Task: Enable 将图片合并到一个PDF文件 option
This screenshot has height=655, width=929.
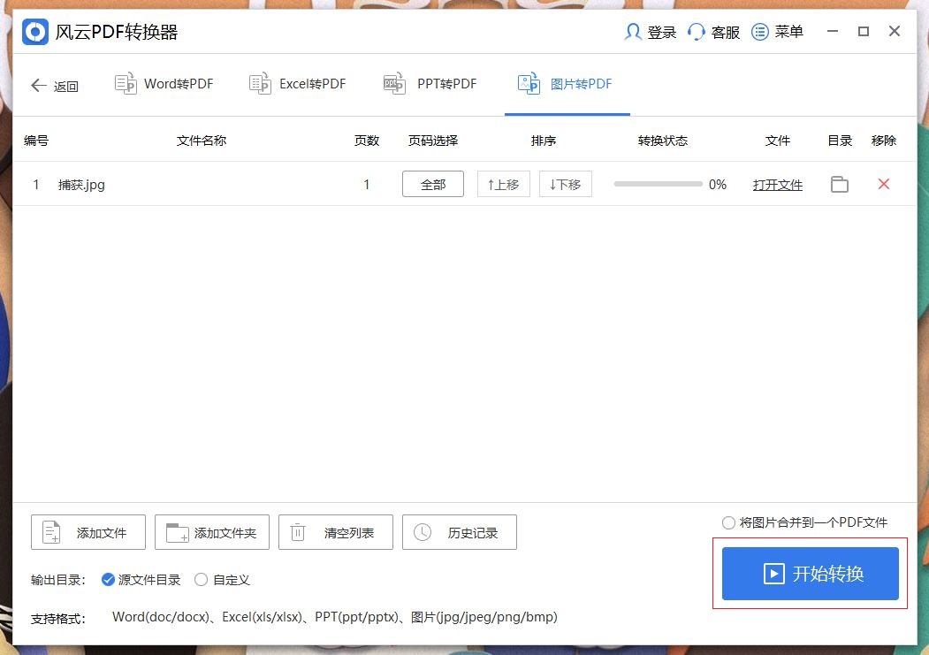Action: (x=727, y=522)
